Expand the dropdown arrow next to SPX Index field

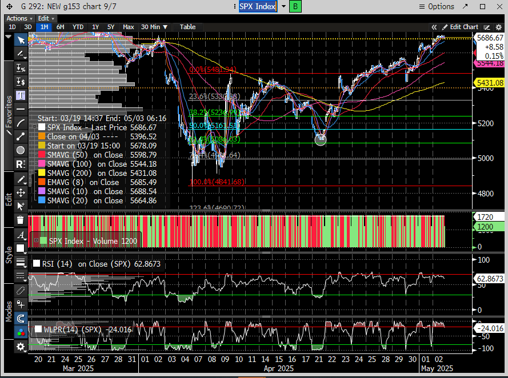coord(283,6)
